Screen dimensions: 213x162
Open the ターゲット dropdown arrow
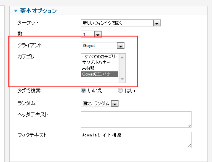point(157,23)
